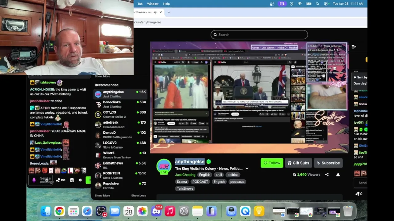The height and width of the screenshot is (221, 394).
Task: Open Discord from the dock
Action: 156,211
